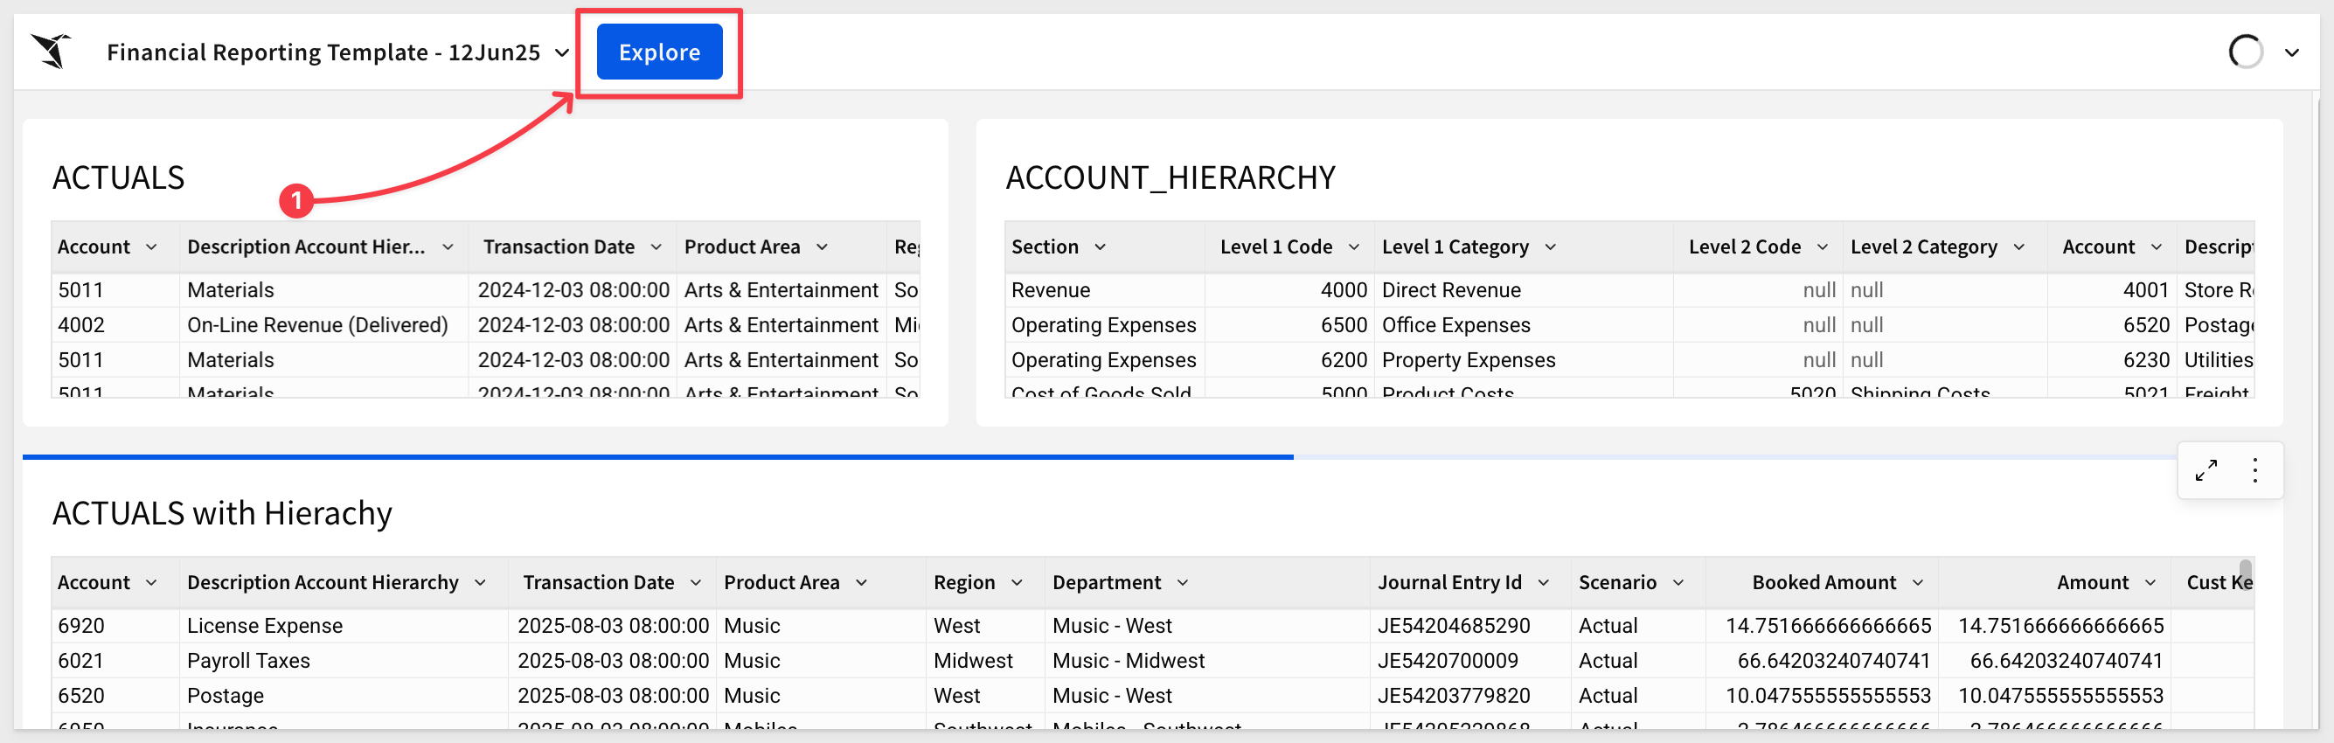Open the three-dot more options menu

(2254, 470)
